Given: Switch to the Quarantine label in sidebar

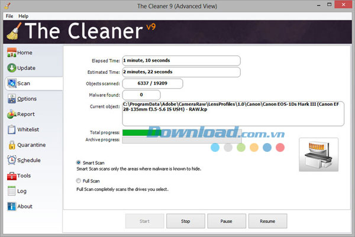Looking at the screenshot, I should 31,145.
